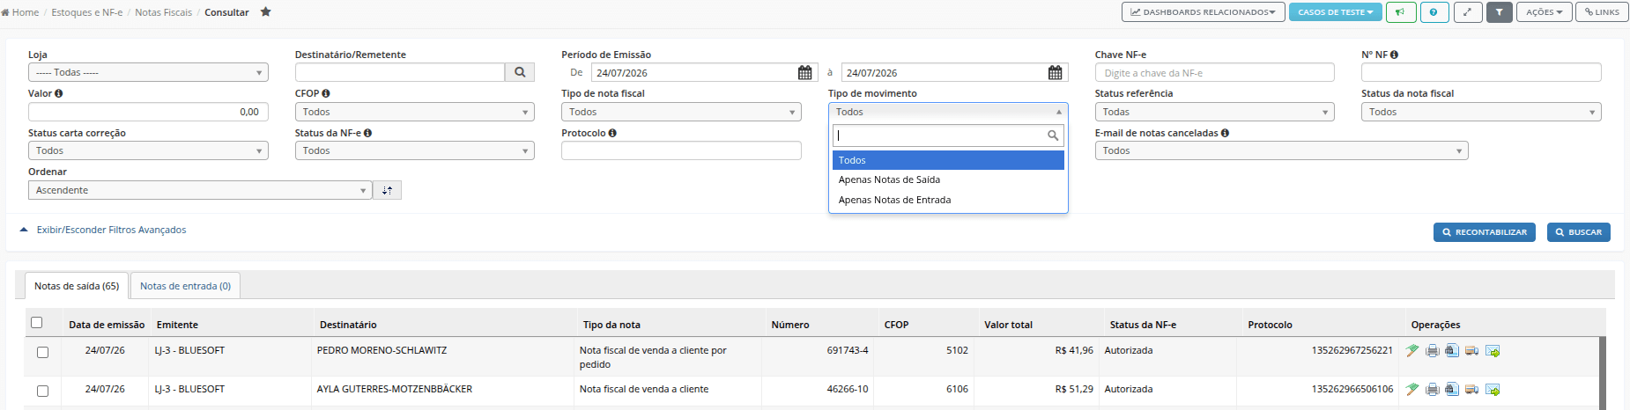
Task: Open the Status da nota fiscal dropdown
Action: pos(1481,112)
